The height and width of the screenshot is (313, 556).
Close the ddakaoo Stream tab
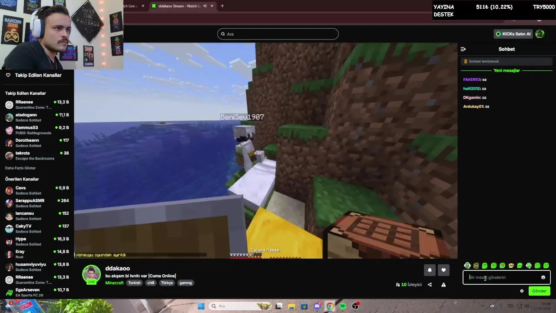point(212,6)
